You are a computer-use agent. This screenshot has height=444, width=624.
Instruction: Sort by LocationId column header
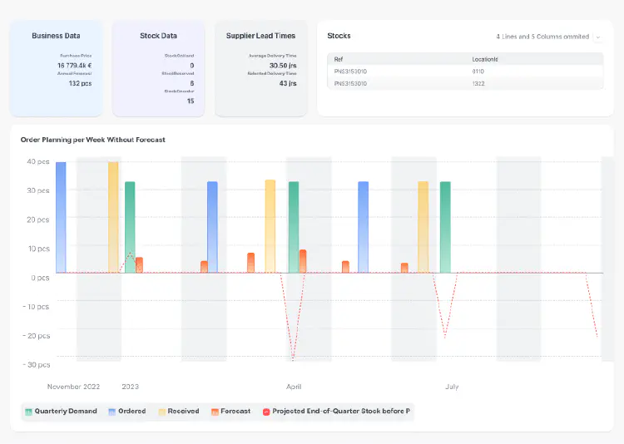tap(484, 59)
